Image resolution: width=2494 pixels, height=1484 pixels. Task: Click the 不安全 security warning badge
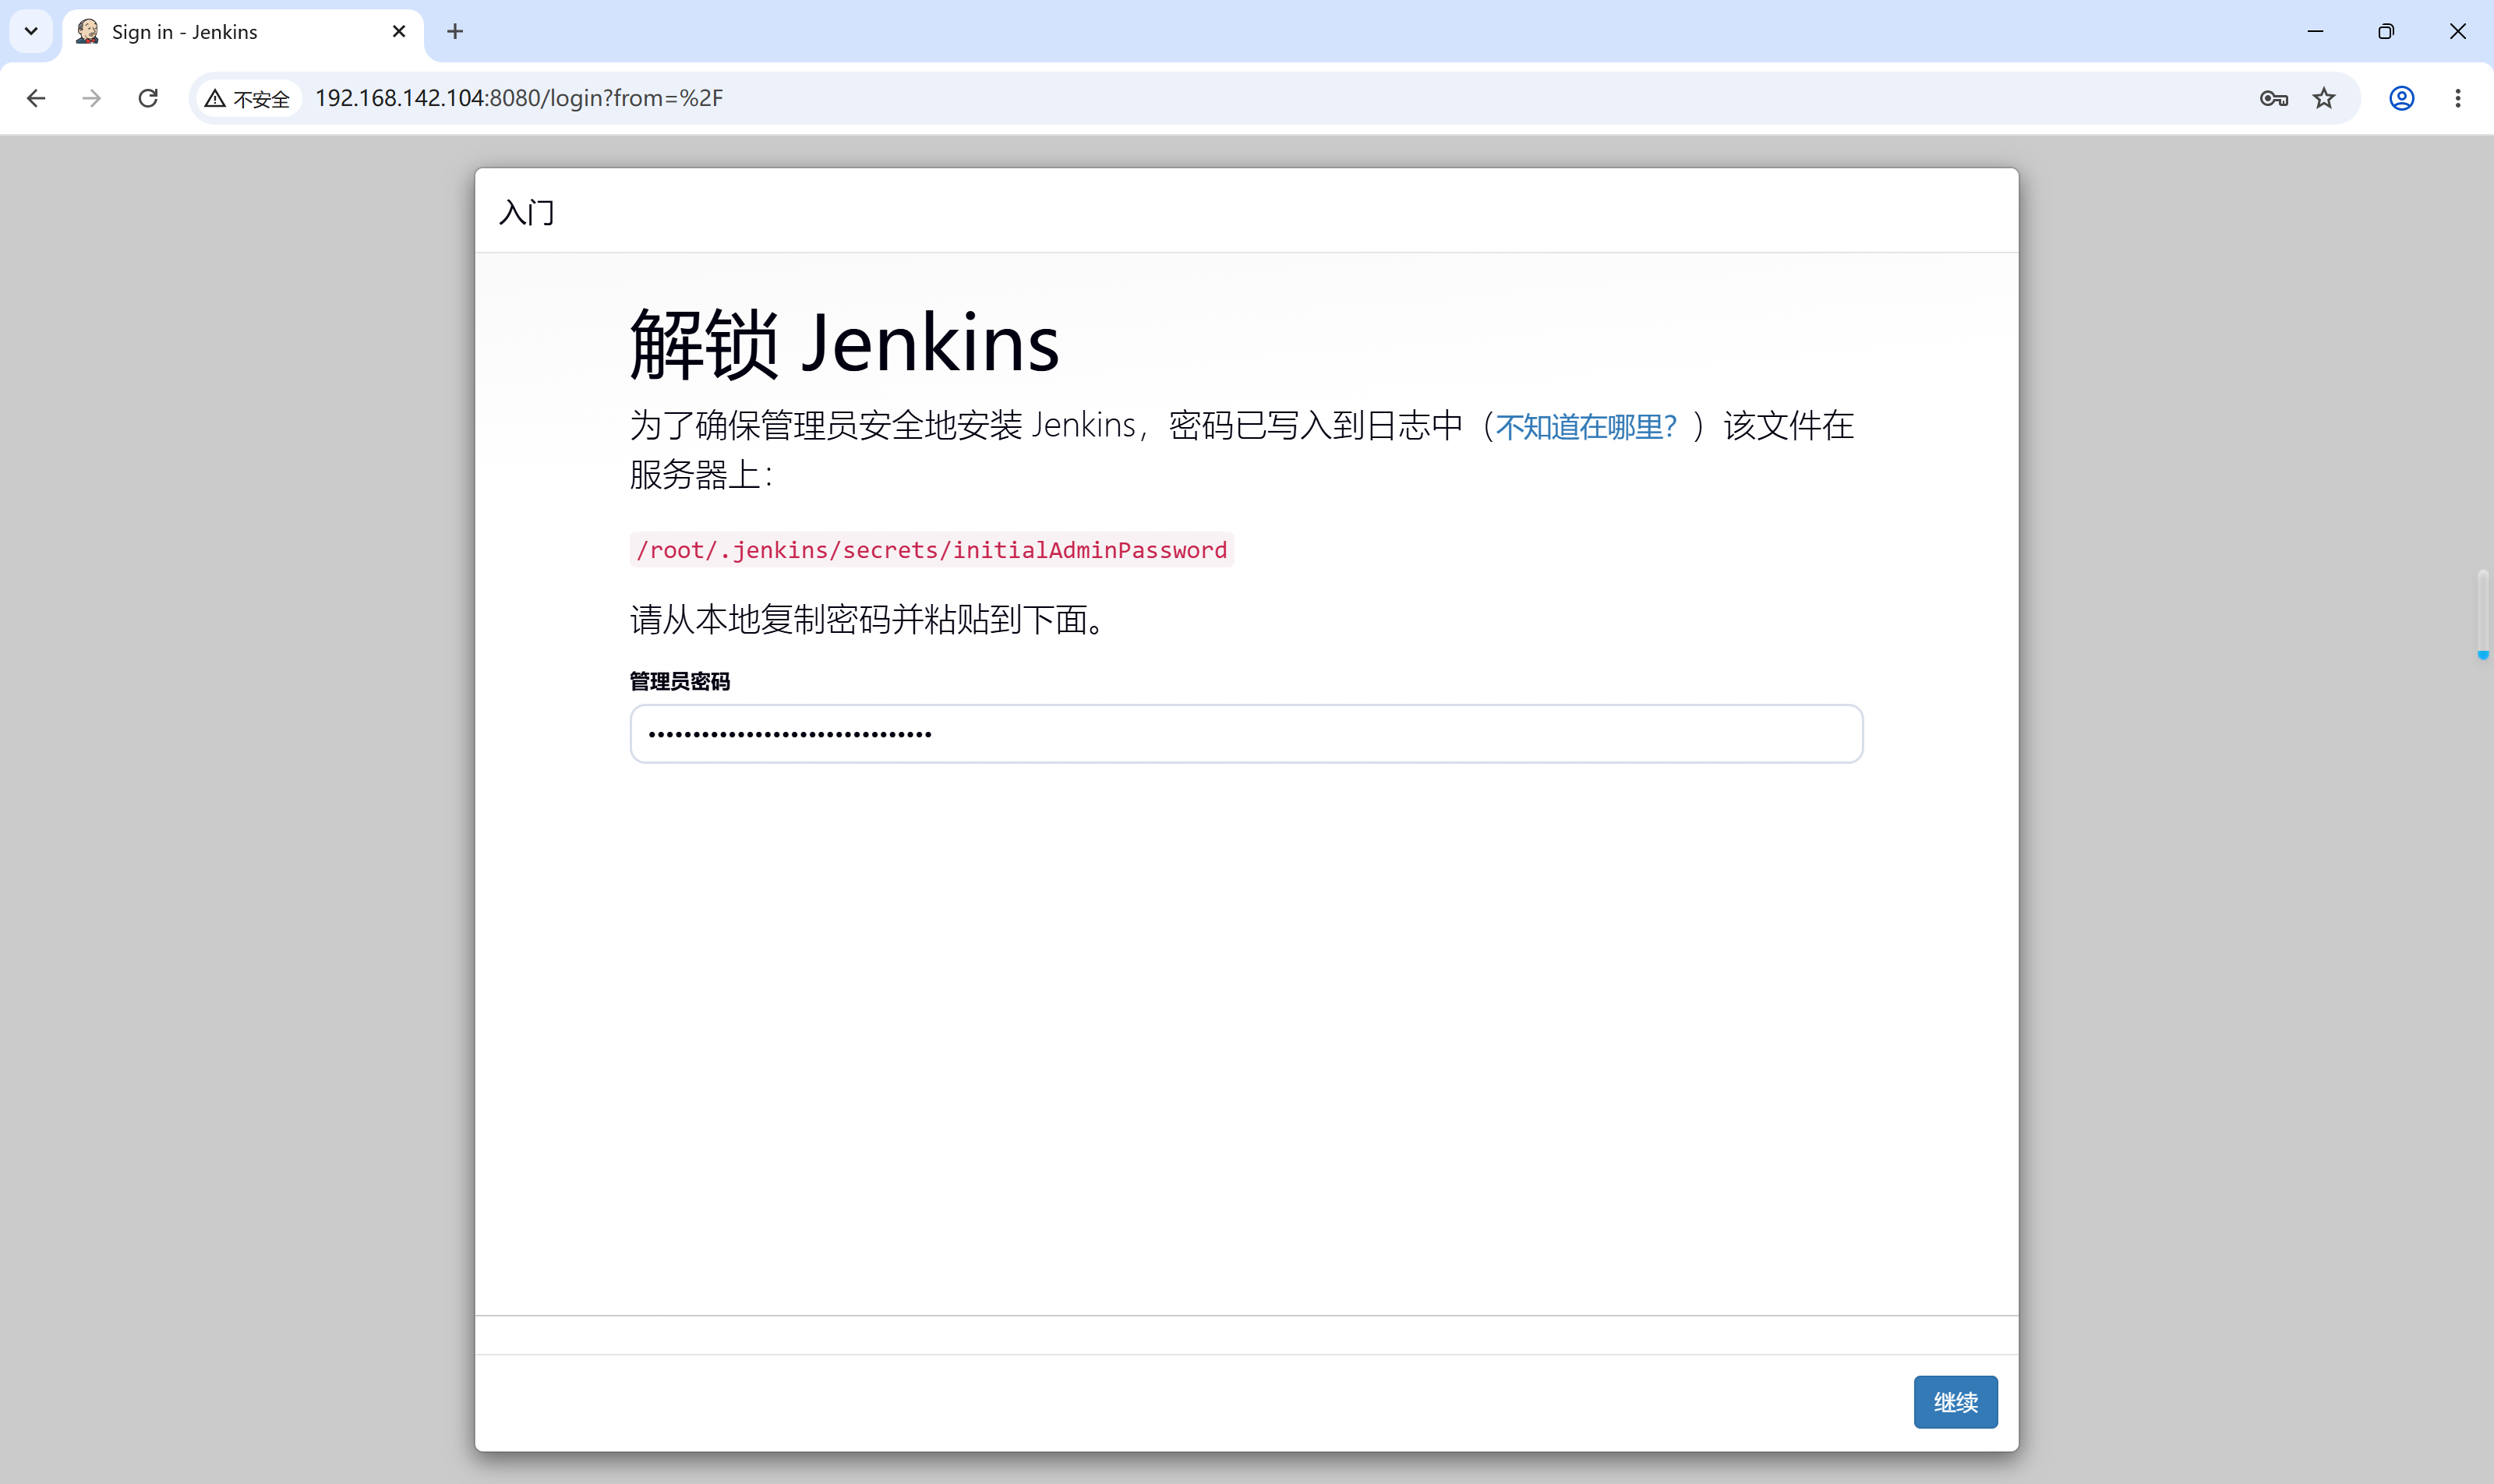coord(248,98)
